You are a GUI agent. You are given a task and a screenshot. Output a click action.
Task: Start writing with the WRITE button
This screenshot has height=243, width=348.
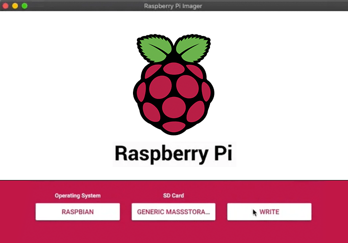[x=269, y=211]
